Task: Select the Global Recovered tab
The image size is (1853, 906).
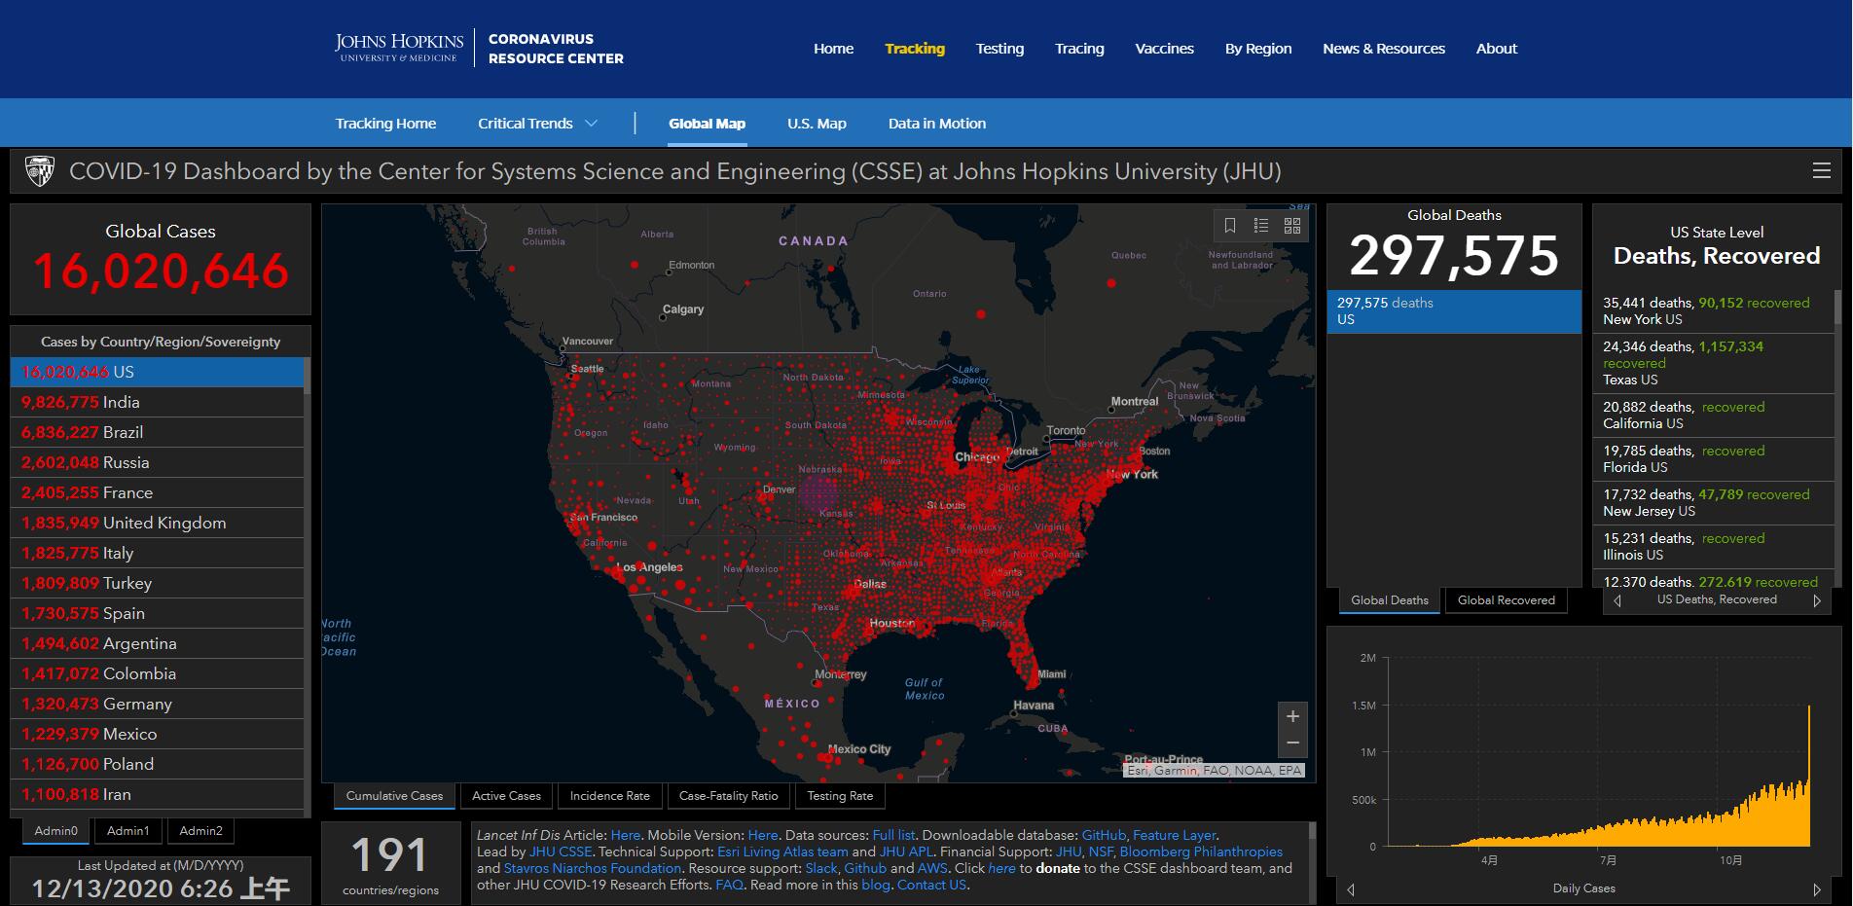Action: (1507, 600)
